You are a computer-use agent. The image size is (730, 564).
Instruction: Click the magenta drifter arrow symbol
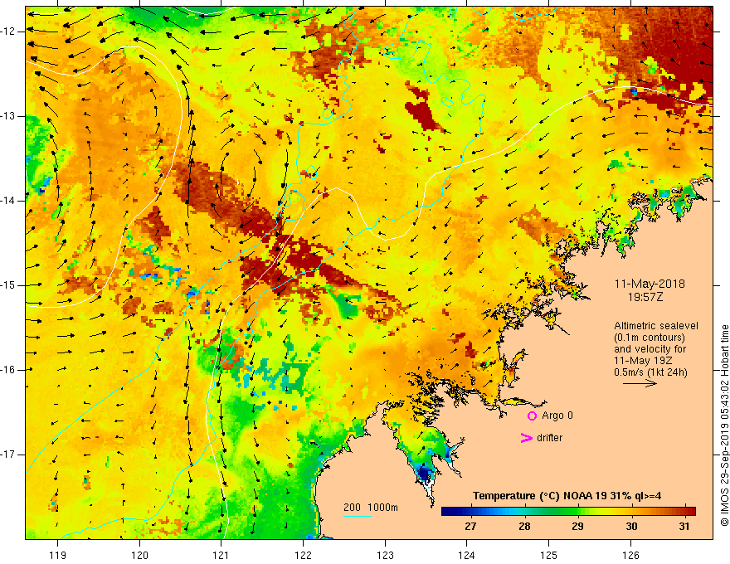[x=526, y=438]
